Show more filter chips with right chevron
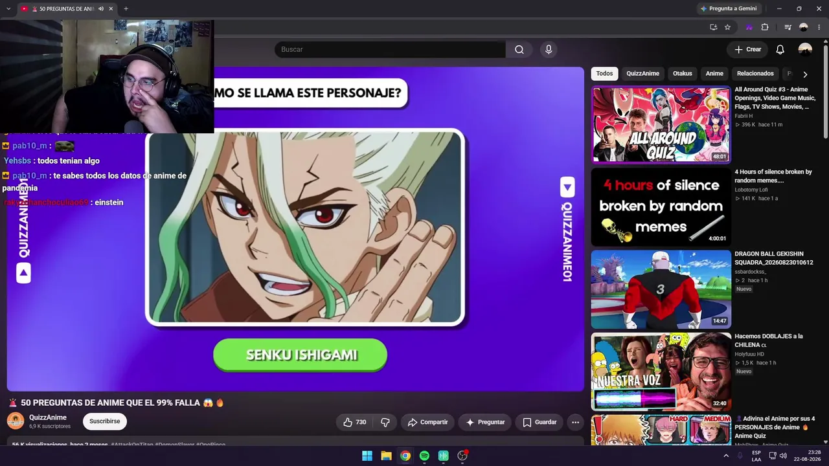Viewport: 829px width, 466px height. 805,74
